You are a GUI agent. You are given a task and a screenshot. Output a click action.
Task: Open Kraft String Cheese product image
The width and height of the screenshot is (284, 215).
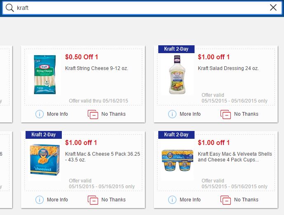pos(45,75)
